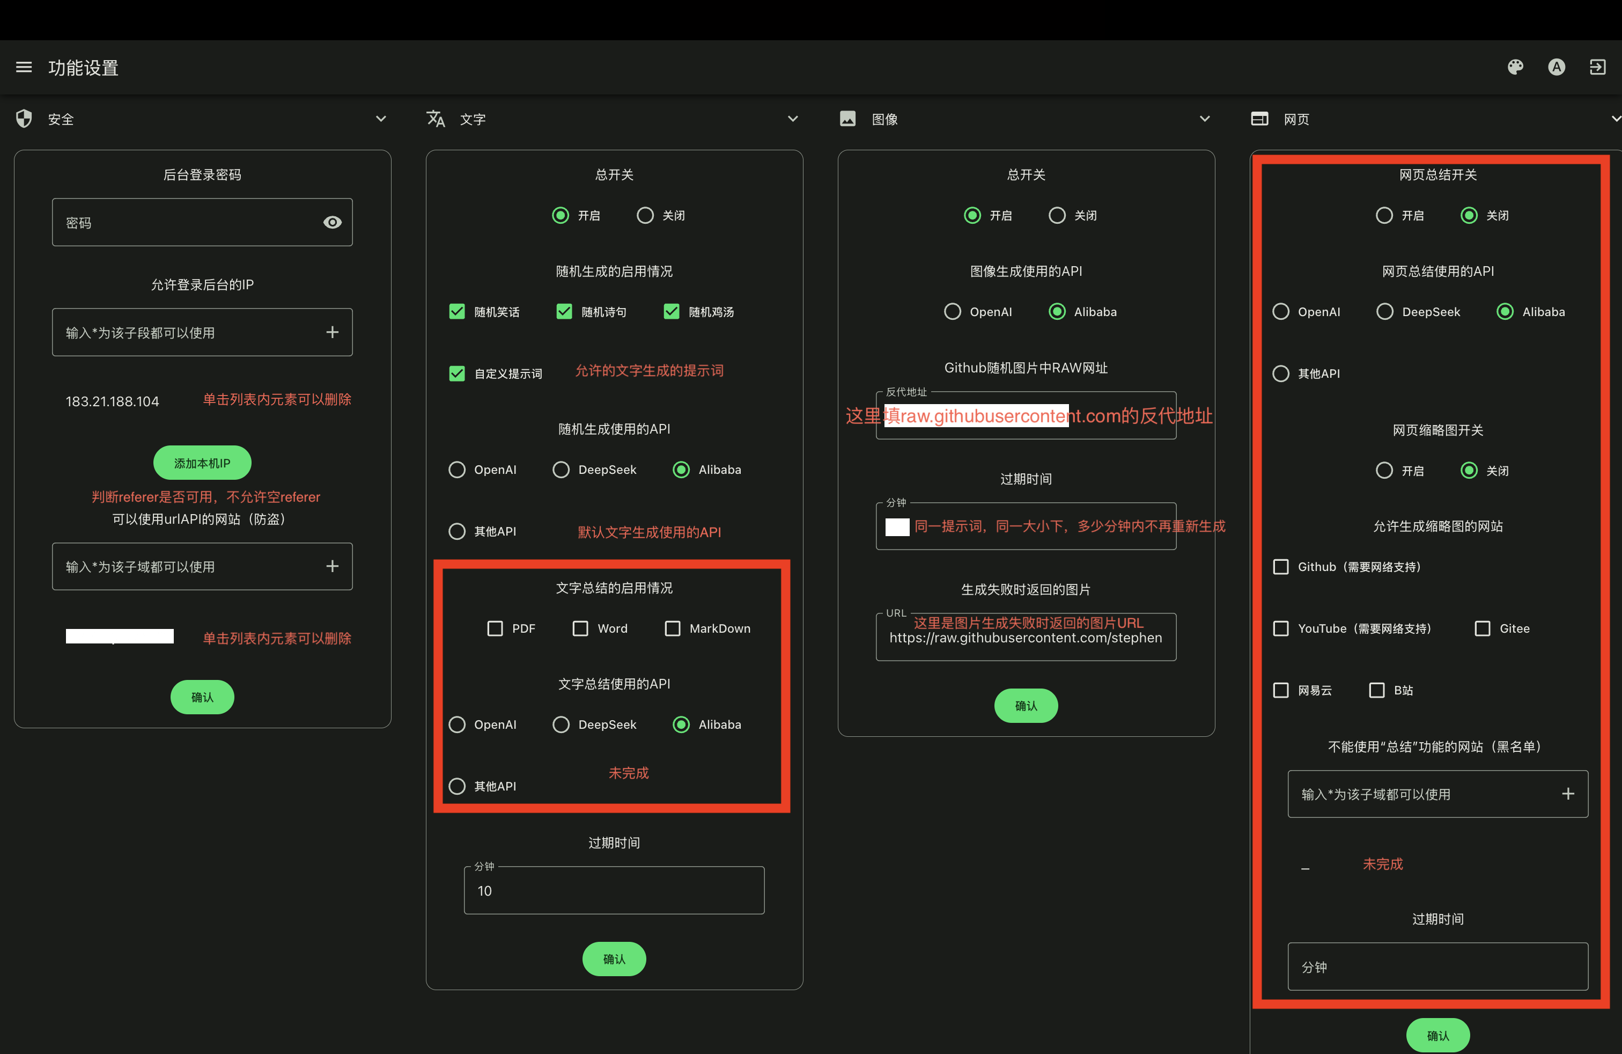Click the account avatar icon

pyautogui.click(x=1556, y=67)
